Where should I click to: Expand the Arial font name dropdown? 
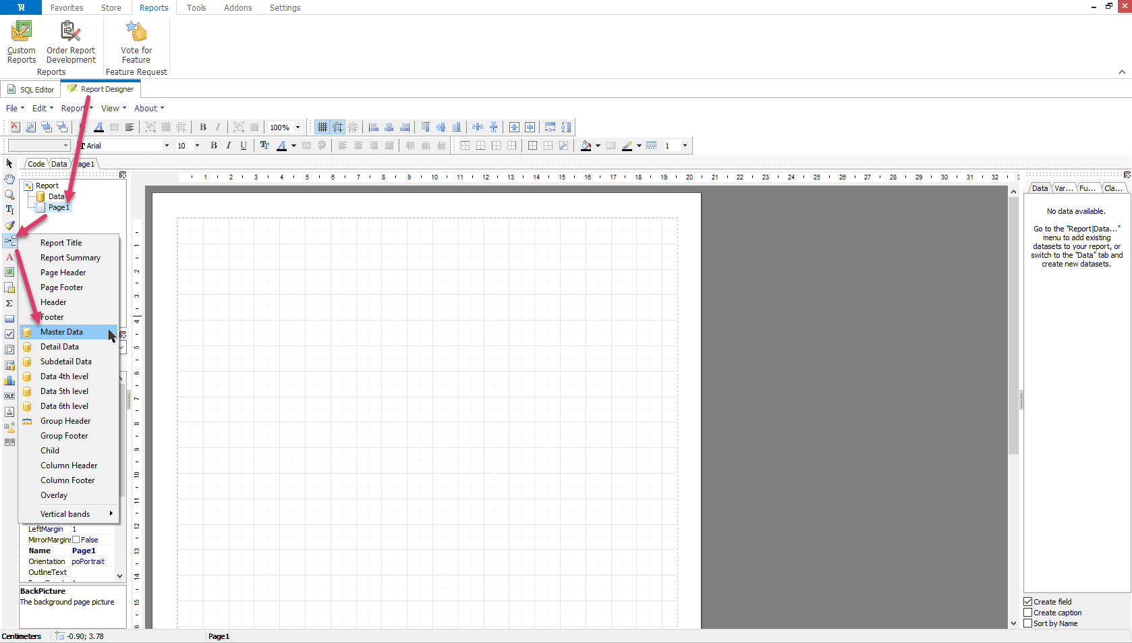(x=167, y=146)
